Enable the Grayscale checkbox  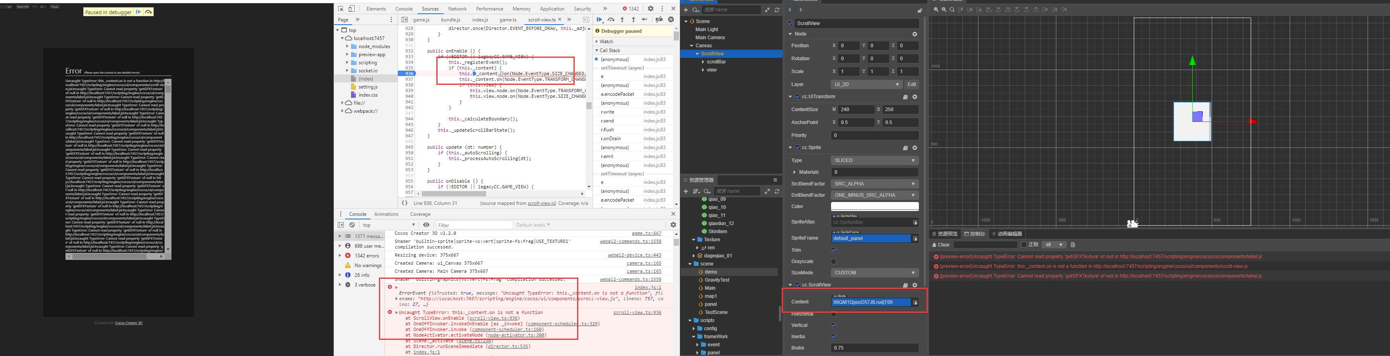pyautogui.click(x=834, y=261)
